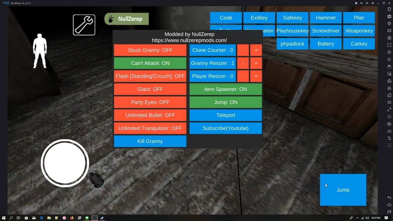Decrease Granny Resizer with minus

(x=243, y=63)
